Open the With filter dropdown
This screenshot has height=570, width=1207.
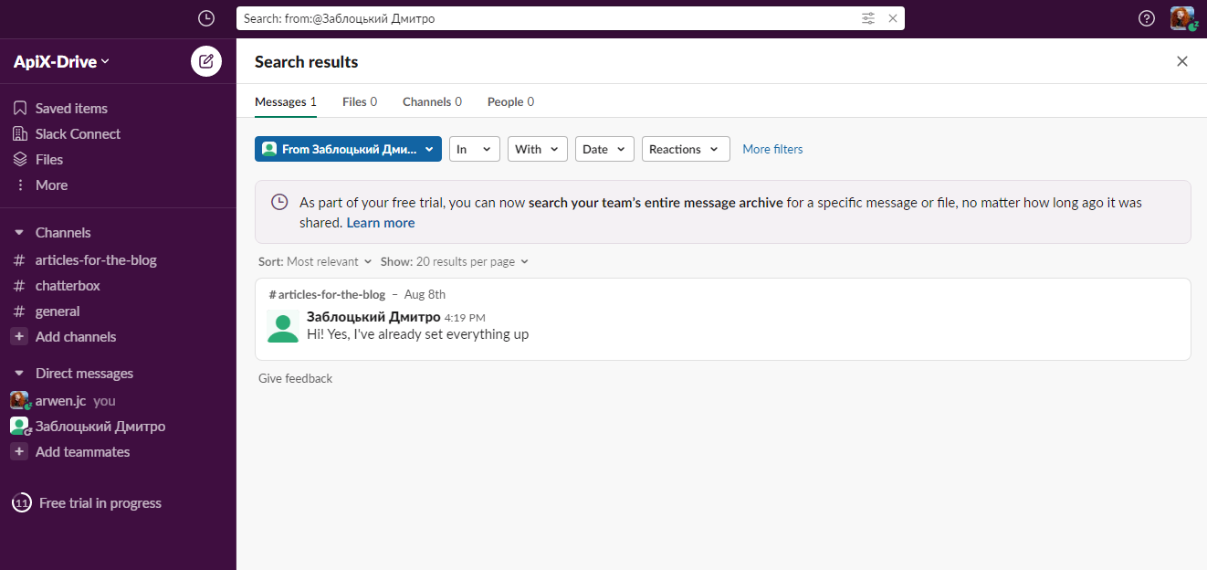coord(538,149)
